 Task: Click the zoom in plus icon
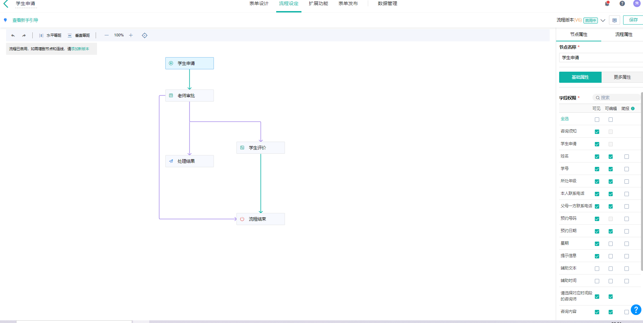click(131, 35)
